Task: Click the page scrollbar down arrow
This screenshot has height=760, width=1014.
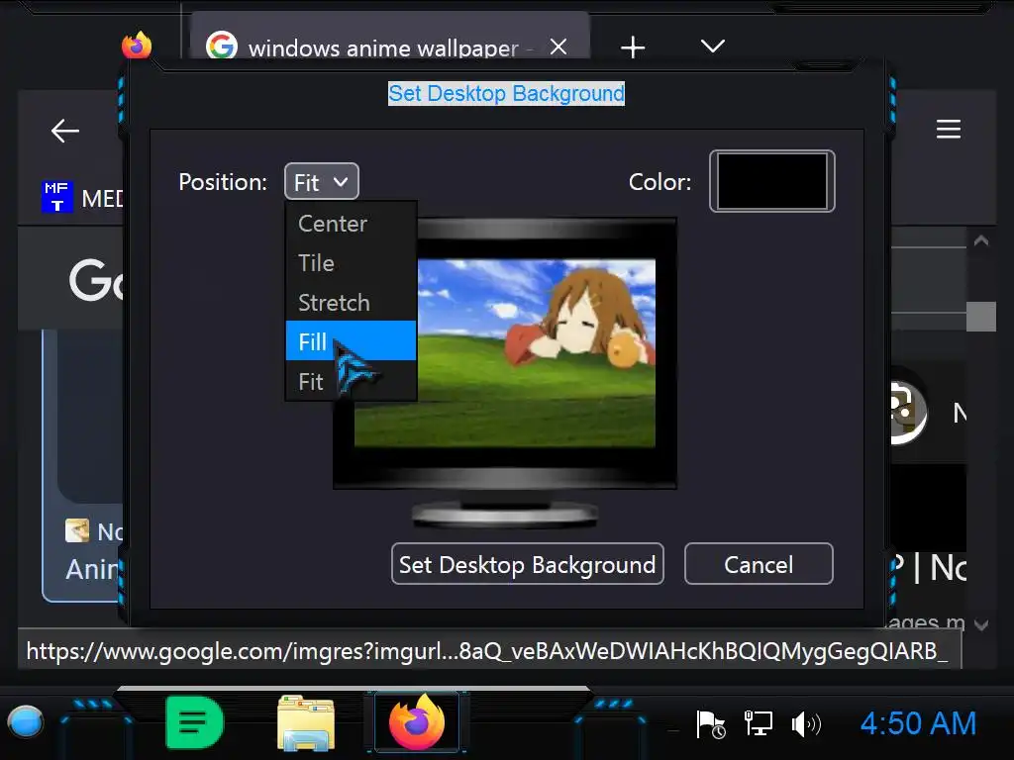Action: point(981,624)
